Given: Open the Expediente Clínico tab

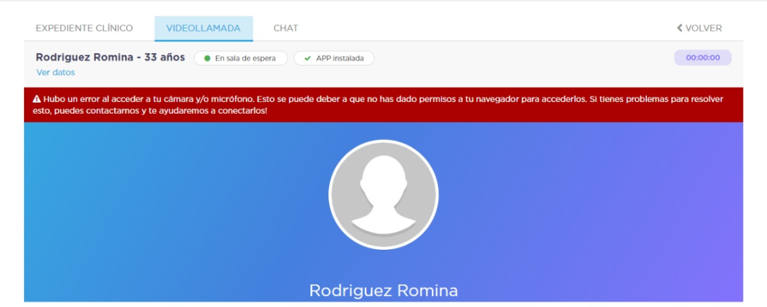Looking at the screenshot, I should pos(84,28).
